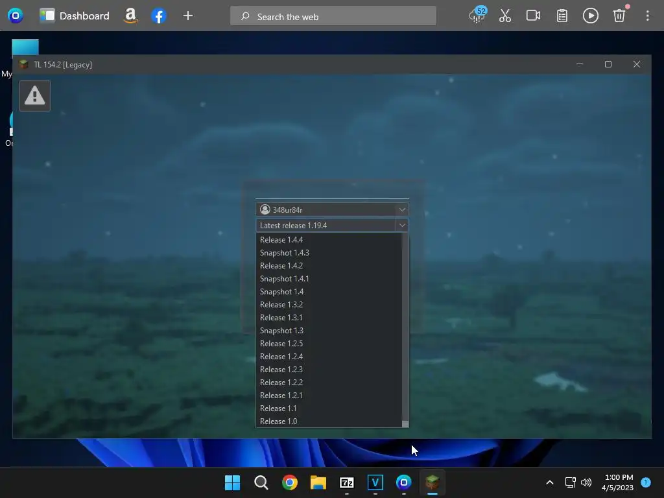Click the Minecraft launcher taskbar icon
The height and width of the screenshot is (498, 664).
pos(433,482)
